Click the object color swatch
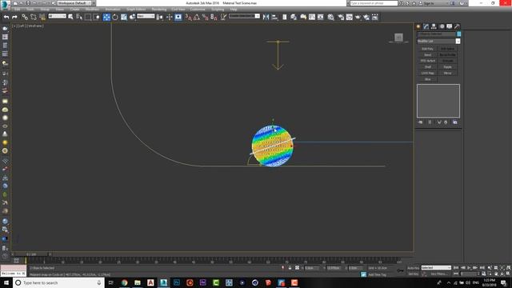Screen dimensions: 512x288 pos(458,34)
